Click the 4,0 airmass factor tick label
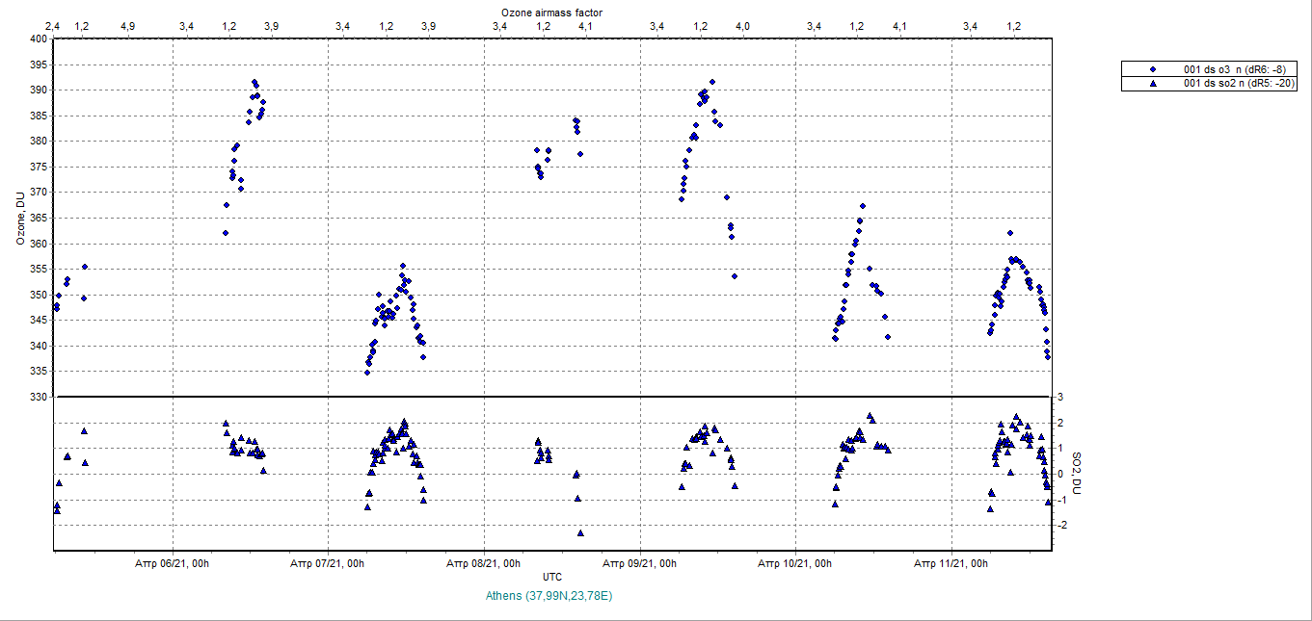 pyautogui.click(x=742, y=27)
